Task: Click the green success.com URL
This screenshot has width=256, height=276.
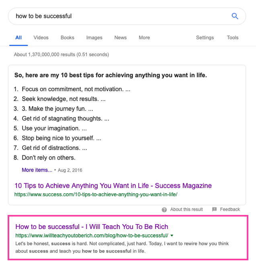Action: click(x=96, y=194)
